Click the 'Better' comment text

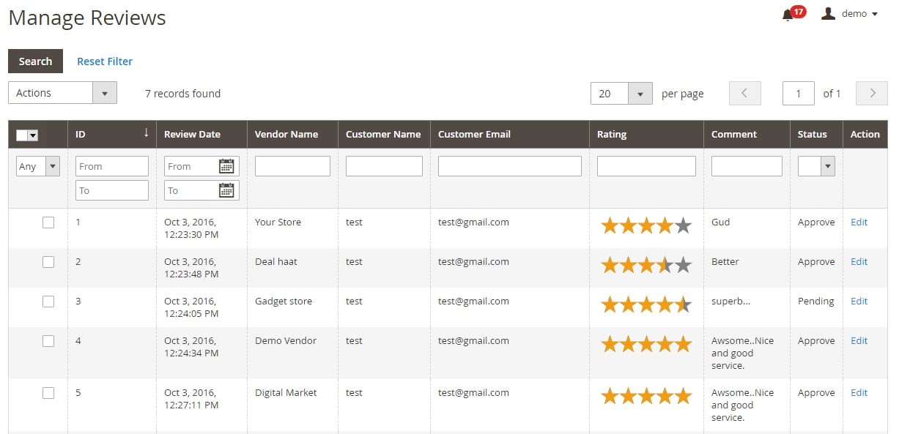(725, 262)
